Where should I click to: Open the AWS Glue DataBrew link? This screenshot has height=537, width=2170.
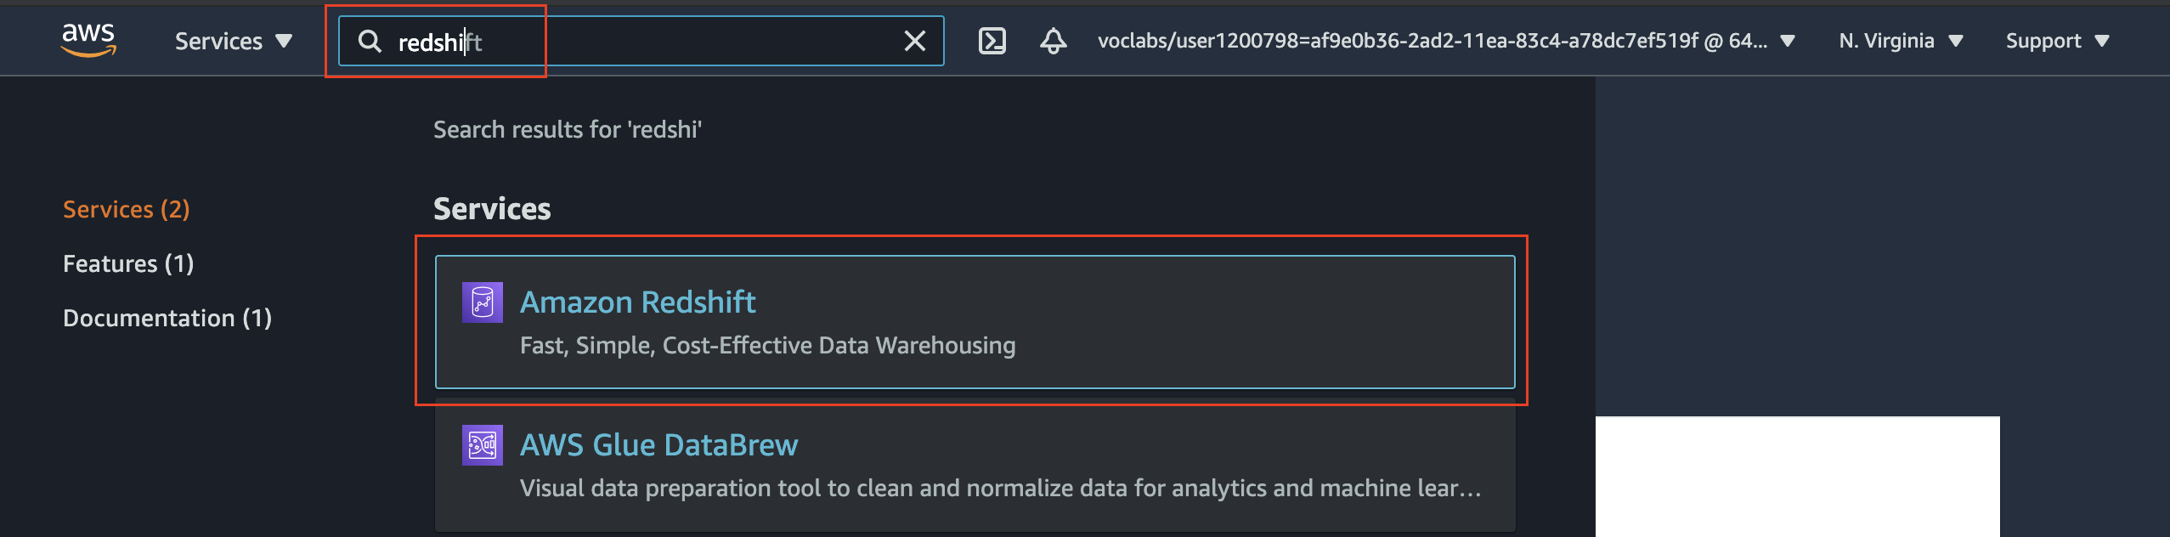point(658,445)
